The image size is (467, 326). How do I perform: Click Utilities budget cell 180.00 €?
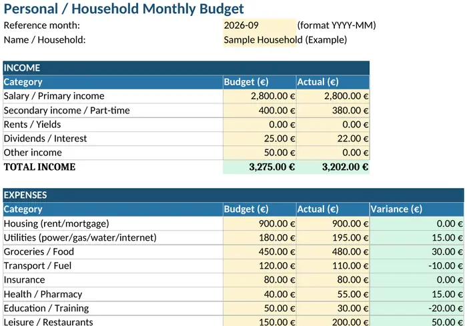pyautogui.click(x=260, y=237)
